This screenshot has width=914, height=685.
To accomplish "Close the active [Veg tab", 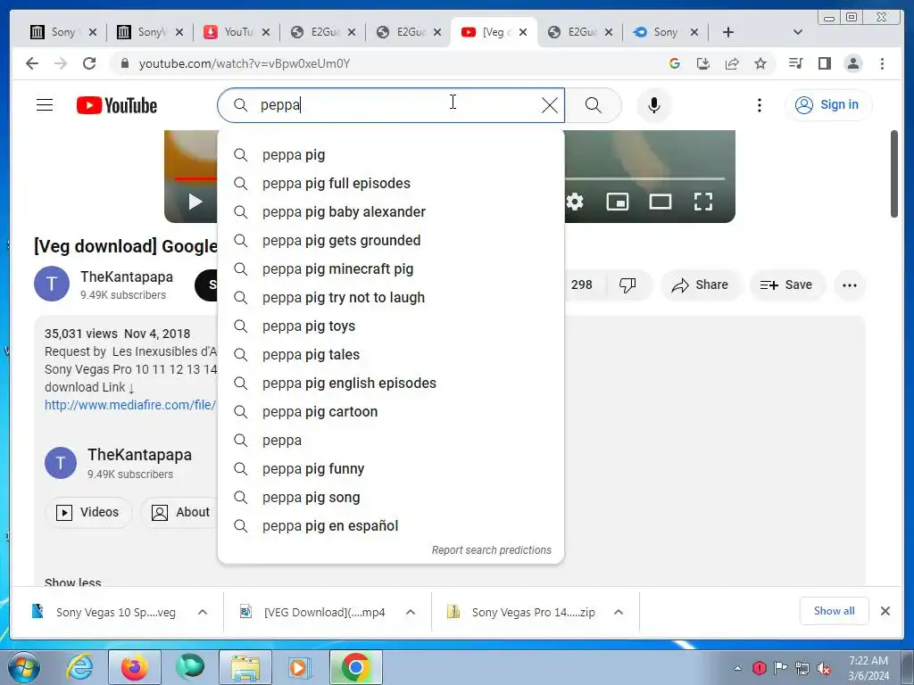I will (523, 32).
